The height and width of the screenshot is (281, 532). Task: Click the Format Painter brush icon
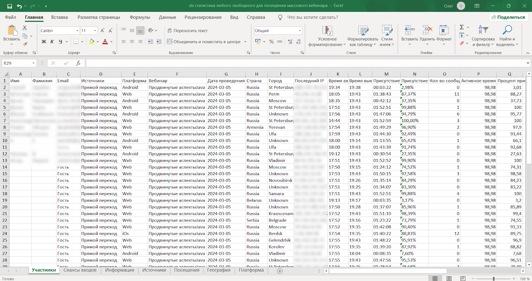coord(25,44)
